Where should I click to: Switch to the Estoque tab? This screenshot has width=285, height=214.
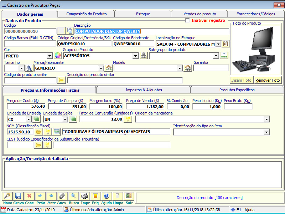143,14
